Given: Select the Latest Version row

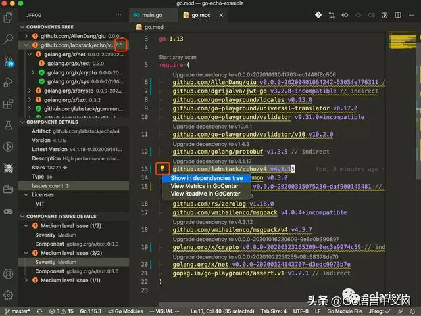Looking at the screenshot, I should coord(74,149).
